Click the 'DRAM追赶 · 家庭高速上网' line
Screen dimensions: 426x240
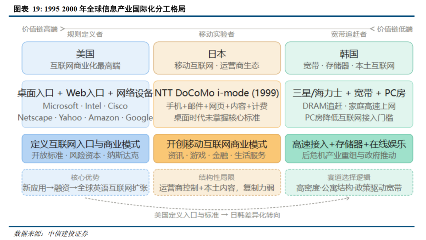(349, 106)
